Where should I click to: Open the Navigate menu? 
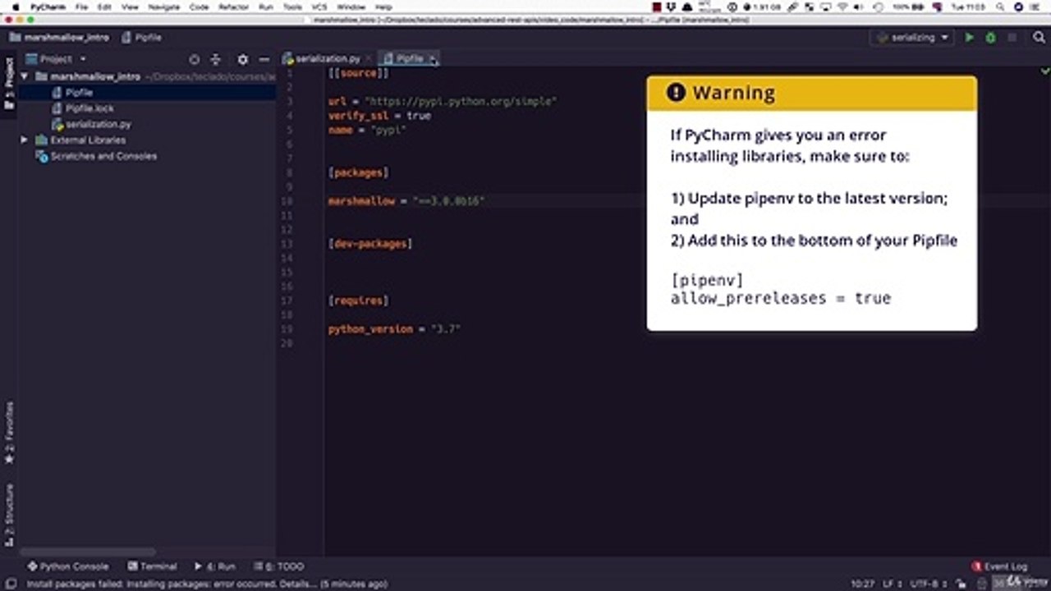pyautogui.click(x=164, y=7)
